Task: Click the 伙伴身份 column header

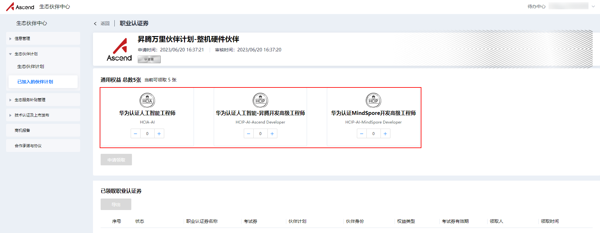Action: [355, 221]
